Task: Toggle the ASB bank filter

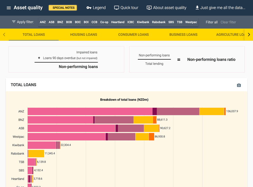Action: (x=52, y=22)
